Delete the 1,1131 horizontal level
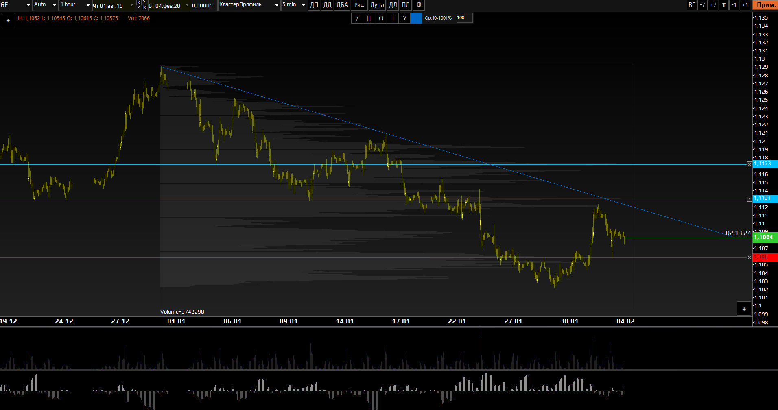This screenshot has width=778, height=410. coord(749,199)
